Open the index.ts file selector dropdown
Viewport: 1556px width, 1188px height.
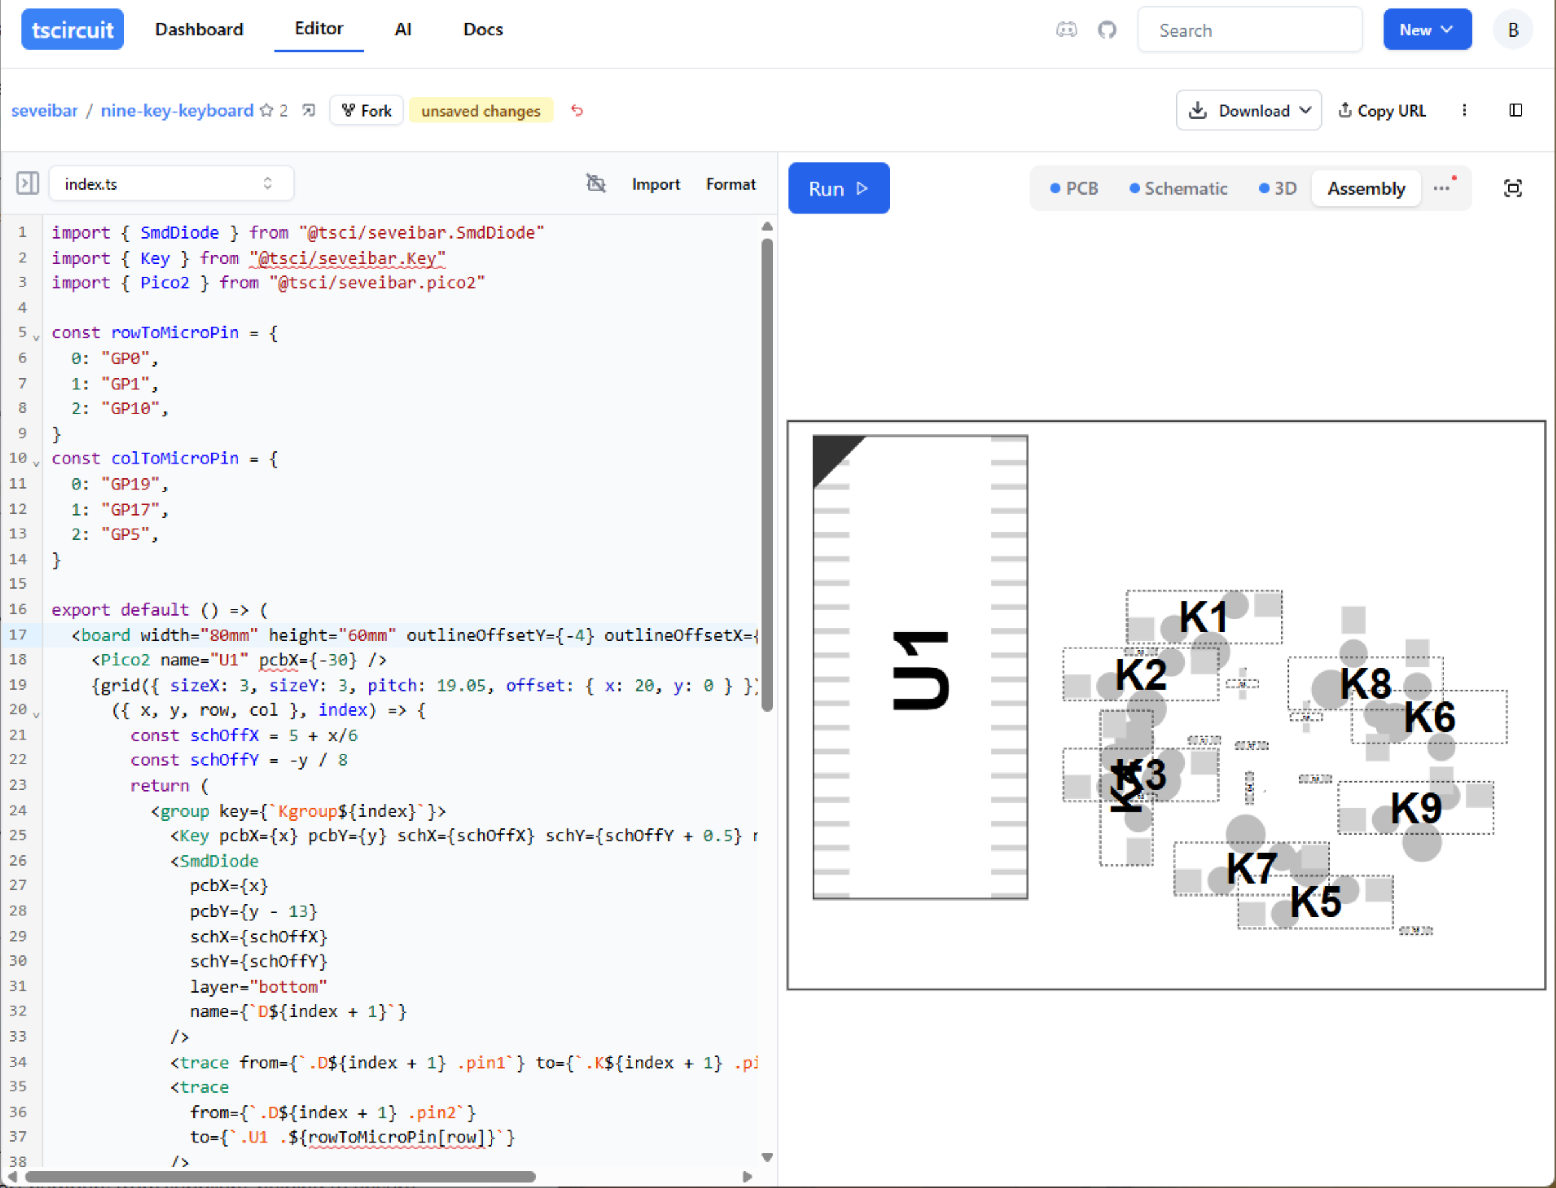tap(171, 184)
